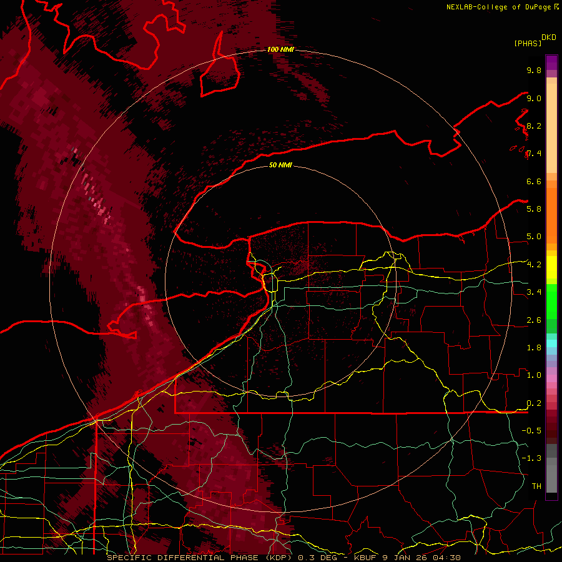Select the 7.4 scale value
Image resolution: width=562 pixels, height=562 pixels.
[534, 154]
